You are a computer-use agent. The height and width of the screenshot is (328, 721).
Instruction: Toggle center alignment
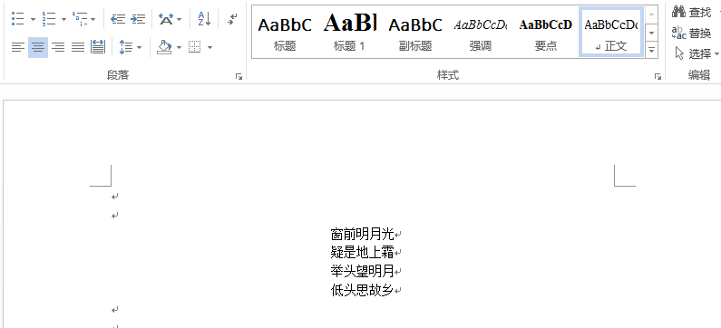[38, 47]
